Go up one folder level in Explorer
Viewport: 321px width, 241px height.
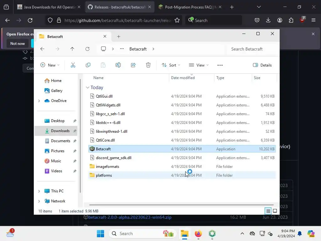pos(72,49)
